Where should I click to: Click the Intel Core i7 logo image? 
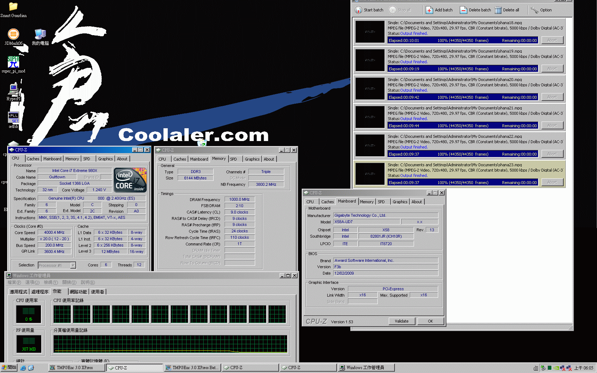[x=130, y=180]
